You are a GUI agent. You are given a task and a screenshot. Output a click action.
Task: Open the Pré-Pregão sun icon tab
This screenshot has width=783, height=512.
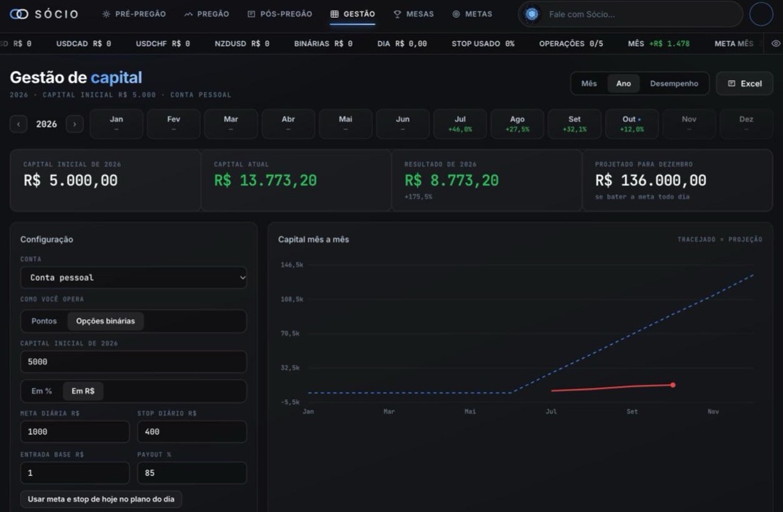106,14
